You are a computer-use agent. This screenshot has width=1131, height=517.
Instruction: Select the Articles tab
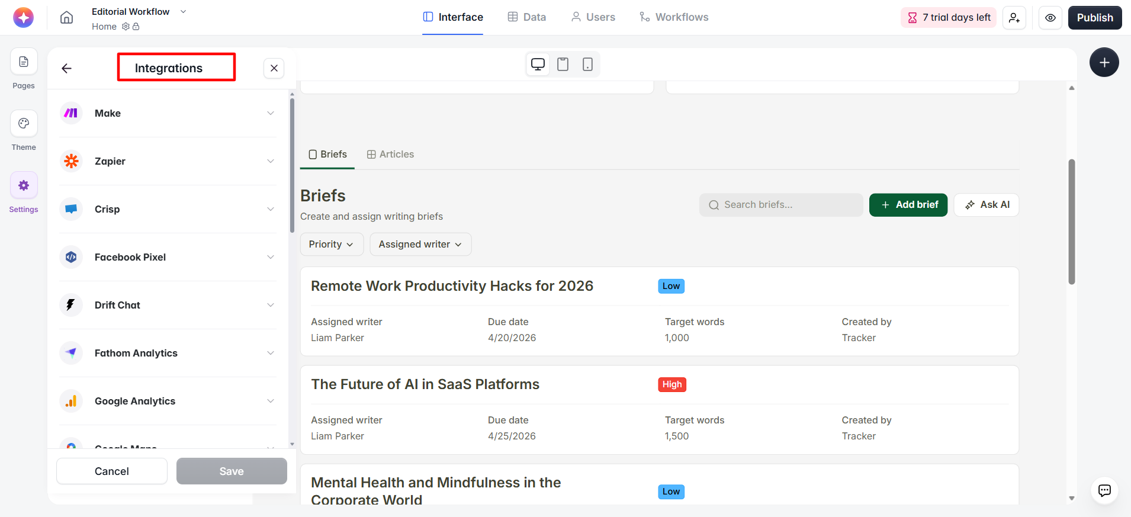coord(390,155)
